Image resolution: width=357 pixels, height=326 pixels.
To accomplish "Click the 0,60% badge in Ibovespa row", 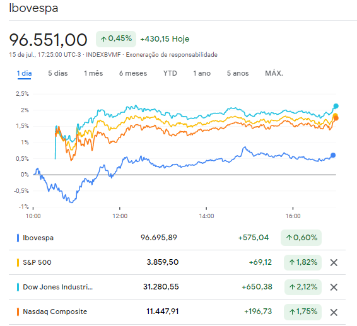I will [301, 238].
